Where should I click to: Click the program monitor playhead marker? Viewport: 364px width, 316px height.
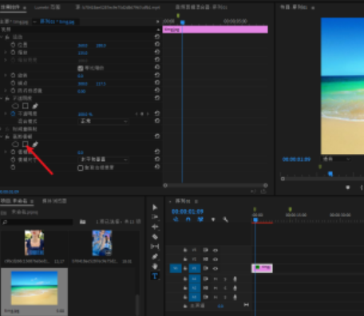click(x=330, y=174)
